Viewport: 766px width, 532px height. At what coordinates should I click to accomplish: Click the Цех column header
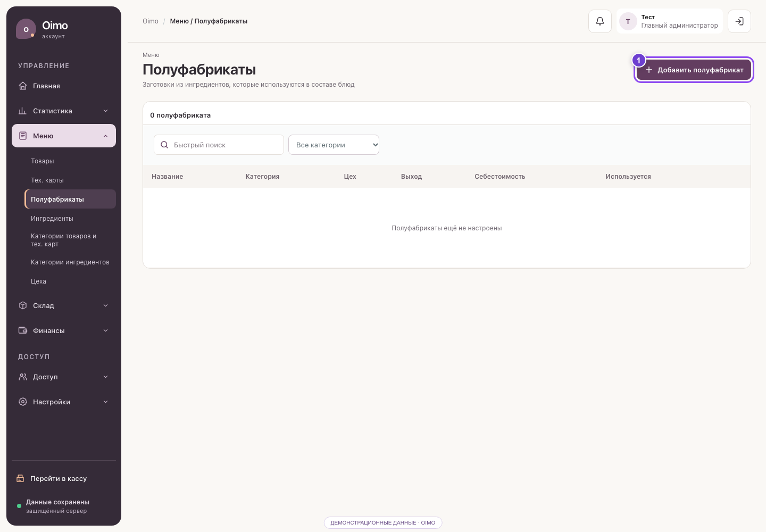point(350,177)
